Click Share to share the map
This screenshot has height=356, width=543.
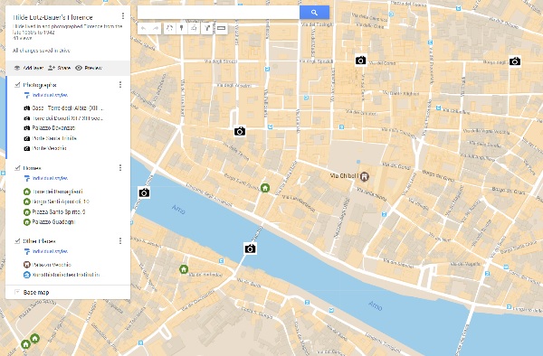click(x=59, y=68)
